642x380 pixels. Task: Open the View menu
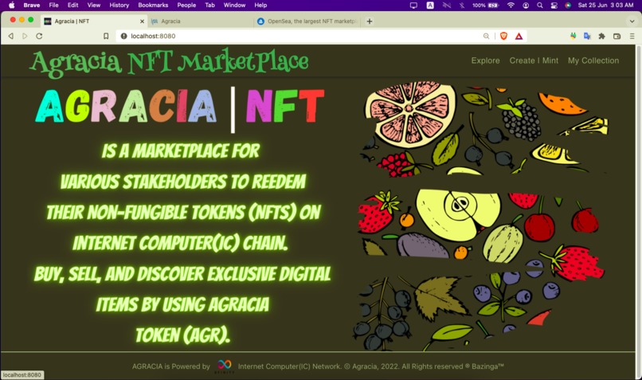tap(94, 6)
